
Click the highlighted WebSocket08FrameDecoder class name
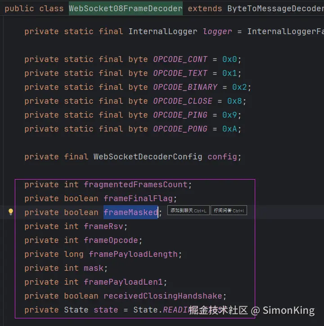(126, 9)
